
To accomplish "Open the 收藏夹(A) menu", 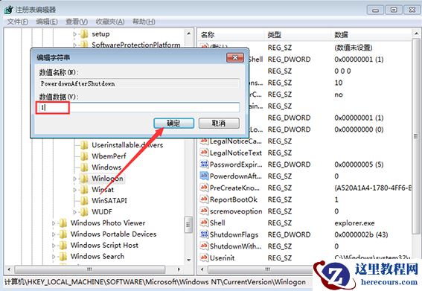I will pyautogui.click(x=110, y=22).
